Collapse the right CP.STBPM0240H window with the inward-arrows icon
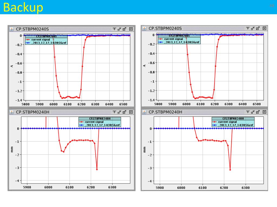Viewport: 277px width, 207px height. coord(253,112)
